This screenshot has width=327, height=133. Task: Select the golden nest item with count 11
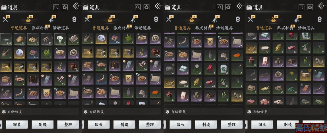[x=20, y=39]
